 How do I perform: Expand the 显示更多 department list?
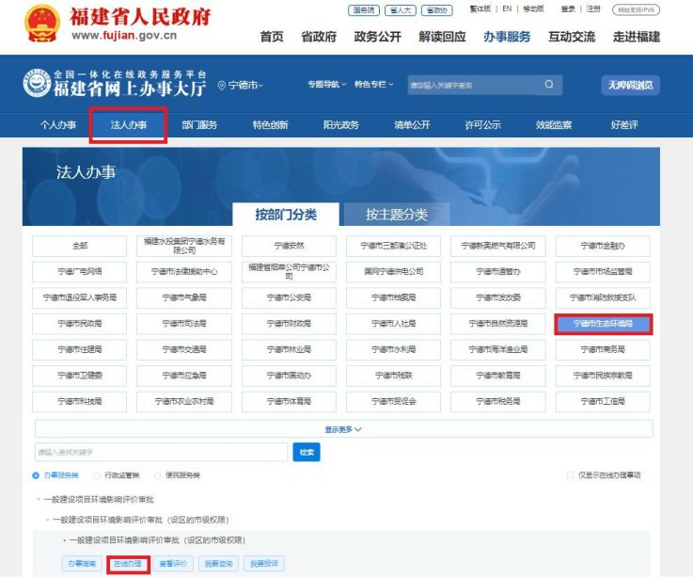(343, 429)
